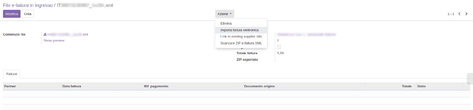The height and width of the screenshot is (110, 473).
Task: Go to the previous record arrow
Action: (x=460, y=14)
